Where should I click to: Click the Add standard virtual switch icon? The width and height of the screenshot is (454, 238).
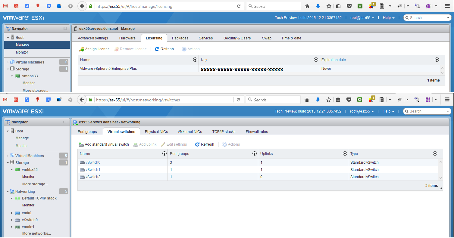click(81, 144)
